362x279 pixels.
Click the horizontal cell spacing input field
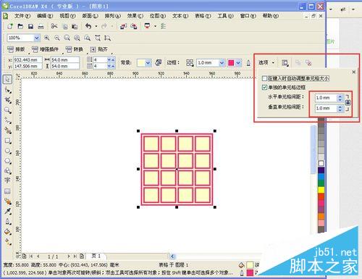pyautogui.click(x=326, y=98)
